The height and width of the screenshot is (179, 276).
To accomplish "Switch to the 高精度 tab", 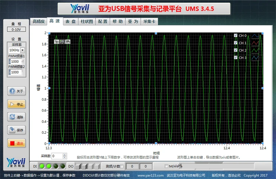I will 39,21.
